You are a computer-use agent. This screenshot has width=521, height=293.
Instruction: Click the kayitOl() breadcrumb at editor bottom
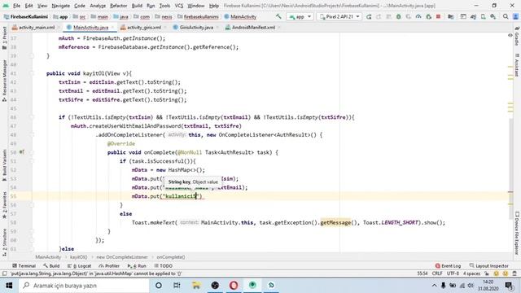[78, 257]
